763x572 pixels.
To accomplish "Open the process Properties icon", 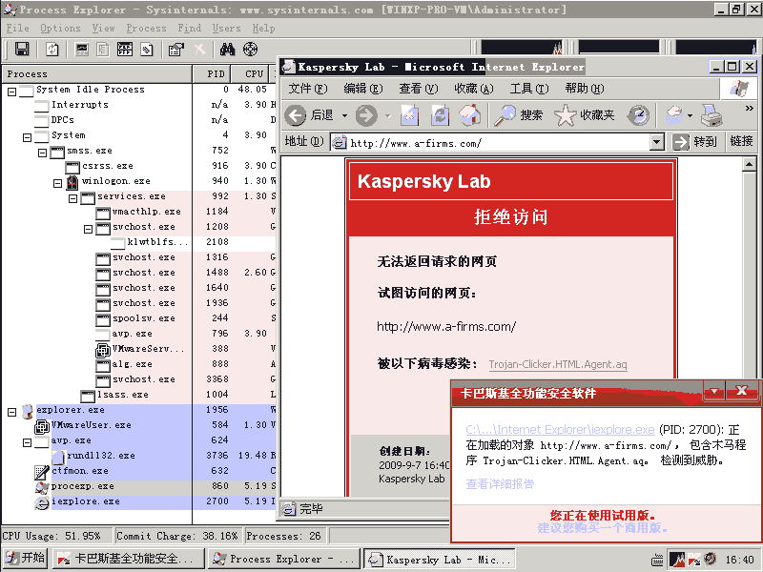I will [175, 50].
